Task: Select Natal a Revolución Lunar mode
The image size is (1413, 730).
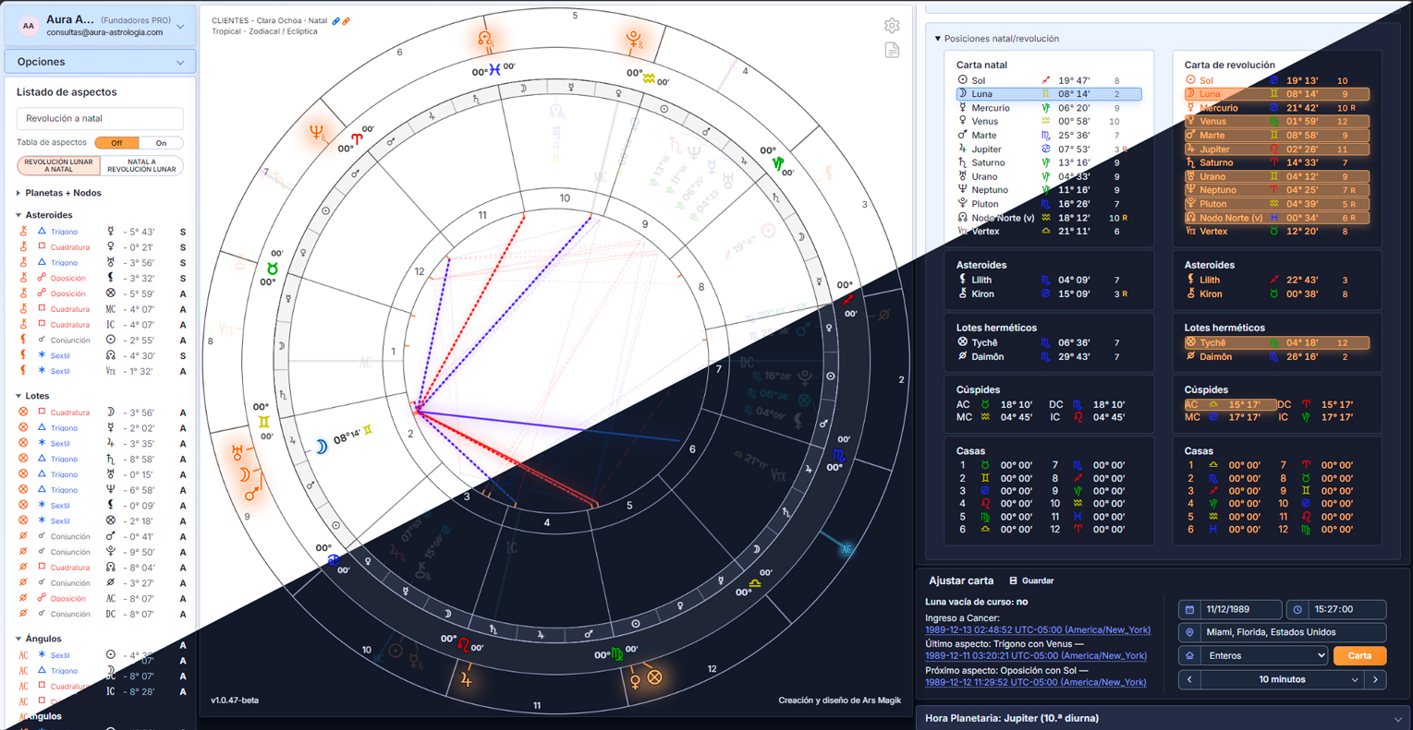Action: (x=141, y=165)
